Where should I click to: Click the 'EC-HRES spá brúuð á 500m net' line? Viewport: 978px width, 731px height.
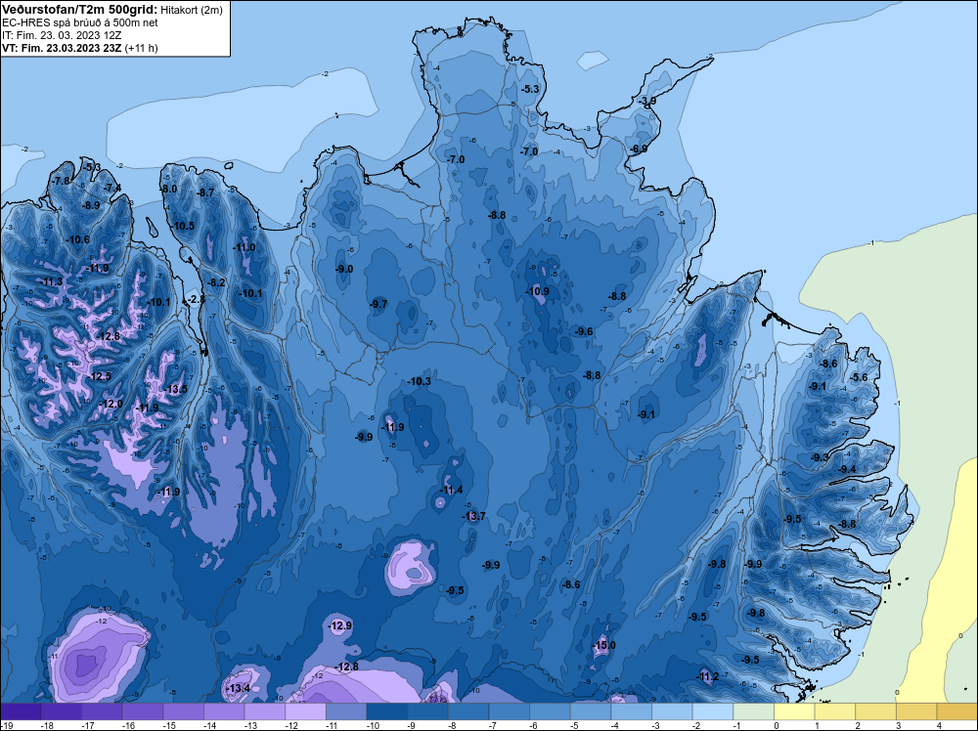click(80, 22)
